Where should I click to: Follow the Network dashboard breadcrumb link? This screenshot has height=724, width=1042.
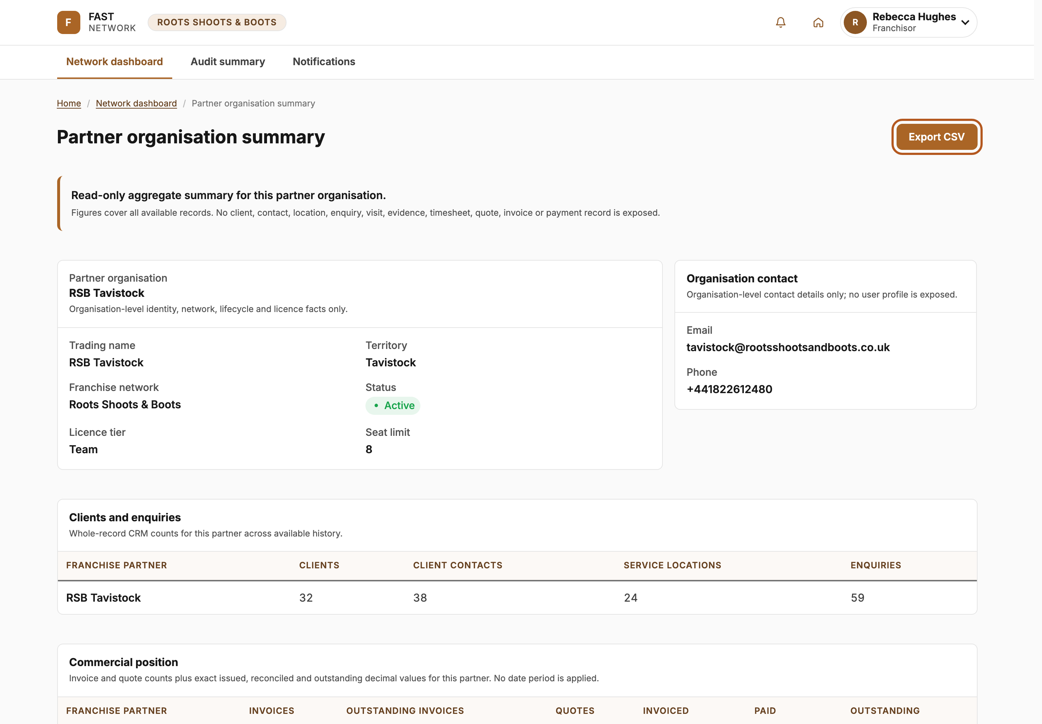pos(136,104)
